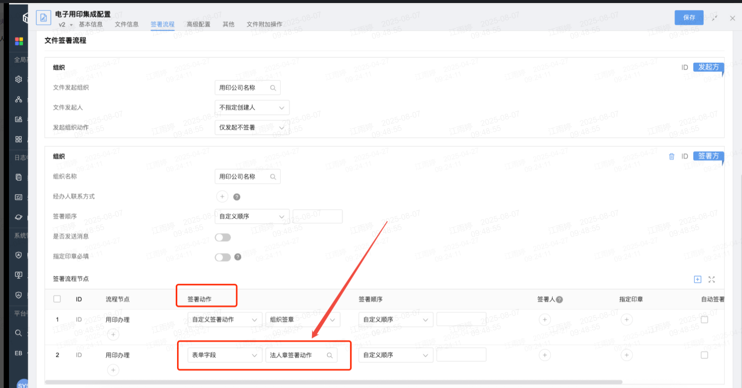This screenshot has width=742, height=388.
Task: Switch to the 高级配置 tab
Action: click(198, 24)
